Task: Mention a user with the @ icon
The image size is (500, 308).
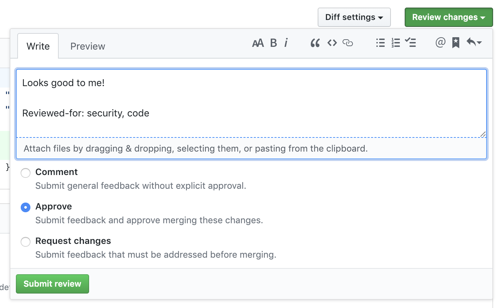Action: click(x=440, y=43)
